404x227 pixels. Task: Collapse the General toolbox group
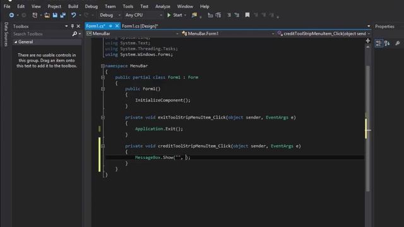pyautogui.click(x=16, y=42)
